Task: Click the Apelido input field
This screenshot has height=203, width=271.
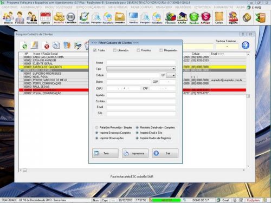Action: 141,95
